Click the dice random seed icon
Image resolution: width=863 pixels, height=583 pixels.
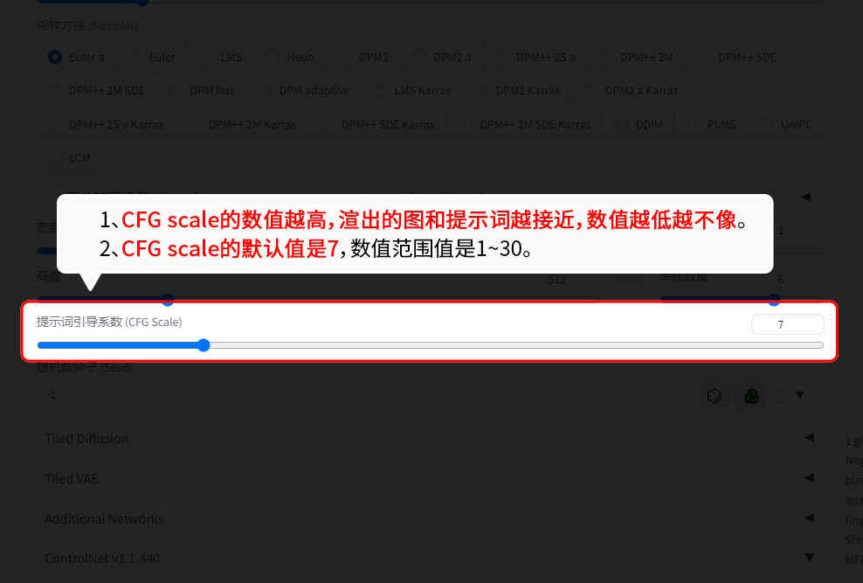(714, 396)
